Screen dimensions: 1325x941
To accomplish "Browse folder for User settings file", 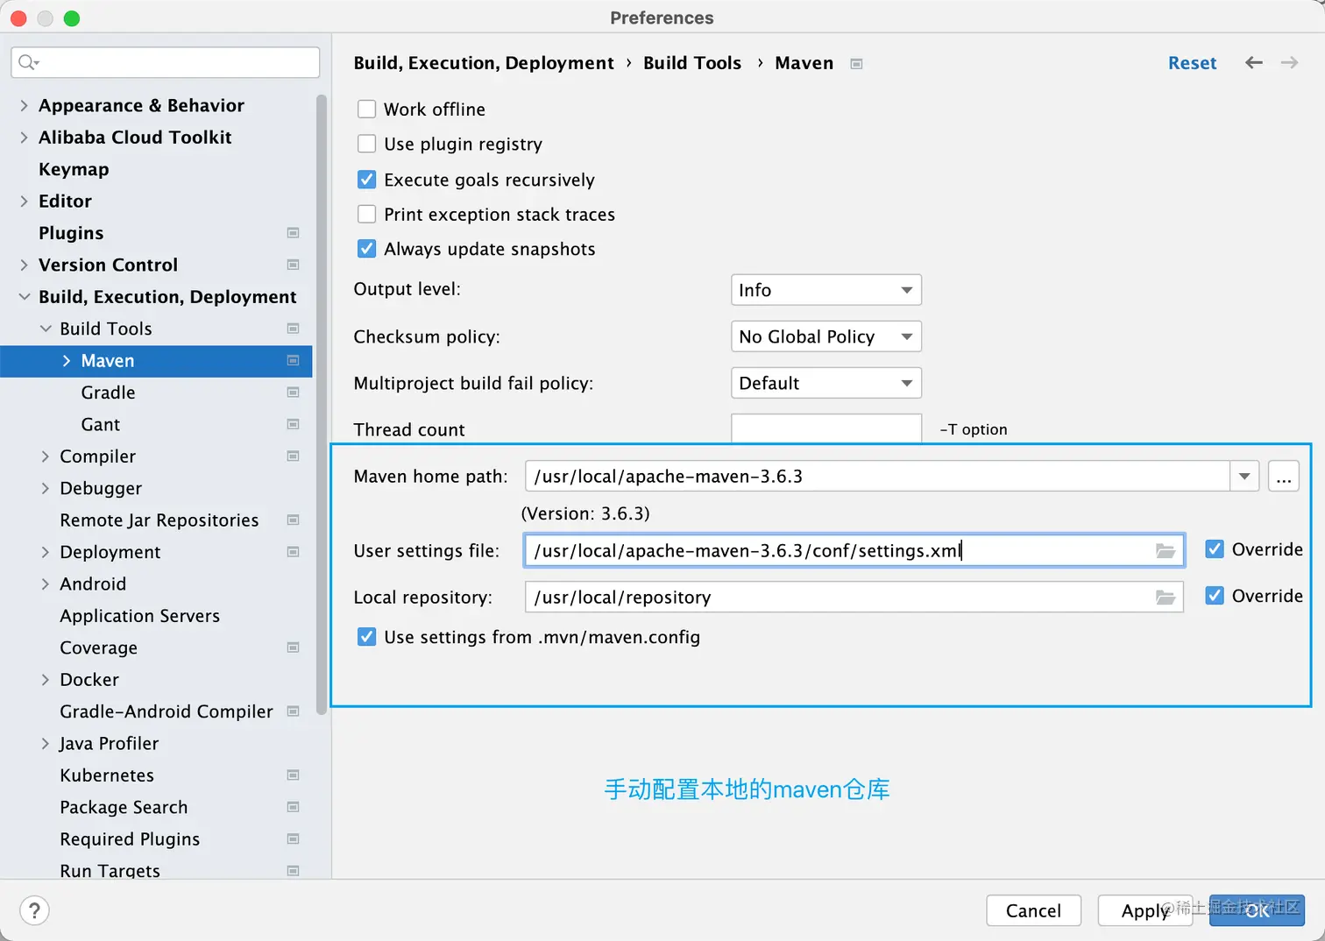I will [1165, 551].
